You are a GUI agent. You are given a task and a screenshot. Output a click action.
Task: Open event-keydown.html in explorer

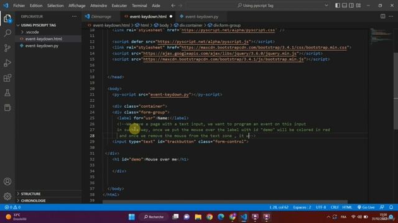44,39
